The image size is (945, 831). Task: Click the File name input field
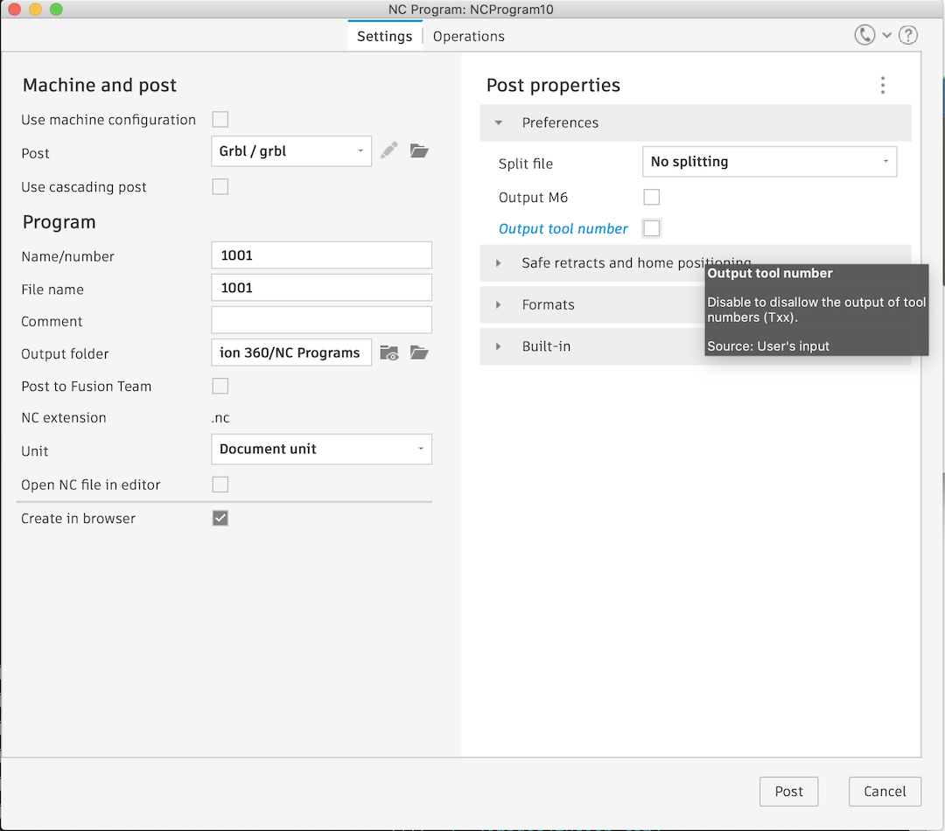point(321,288)
